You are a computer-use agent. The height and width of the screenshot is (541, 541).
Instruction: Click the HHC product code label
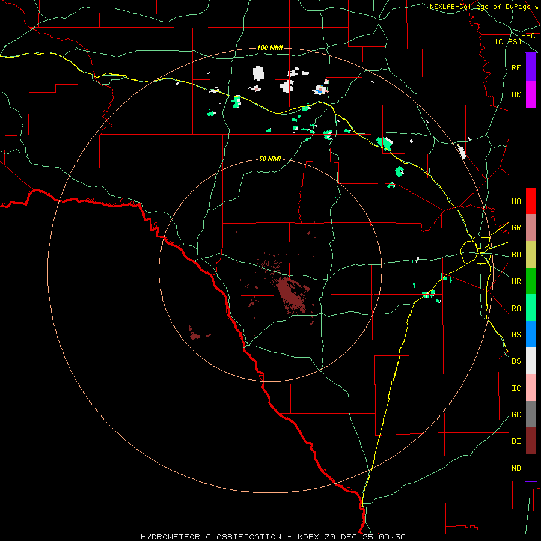click(528, 36)
